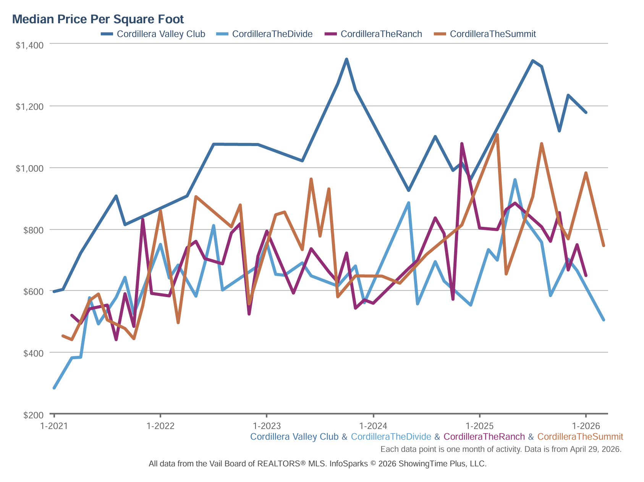This screenshot has width=644, height=482.
Task: Click CordilleraTheSummit footer text
Action: 580,437
